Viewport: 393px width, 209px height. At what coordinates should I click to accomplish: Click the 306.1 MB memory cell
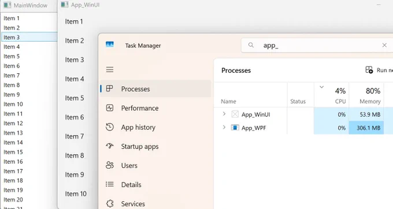[x=366, y=128]
